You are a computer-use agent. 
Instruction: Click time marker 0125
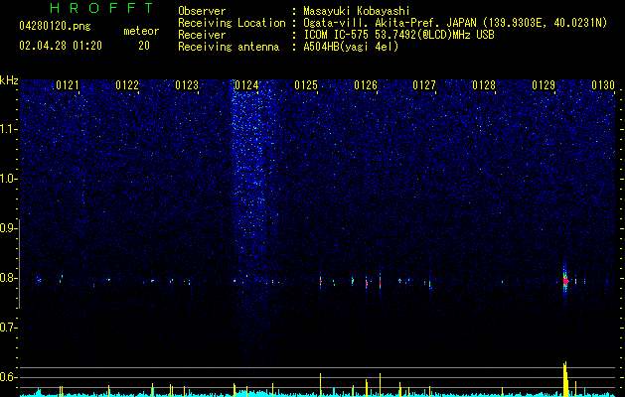[306, 85]
